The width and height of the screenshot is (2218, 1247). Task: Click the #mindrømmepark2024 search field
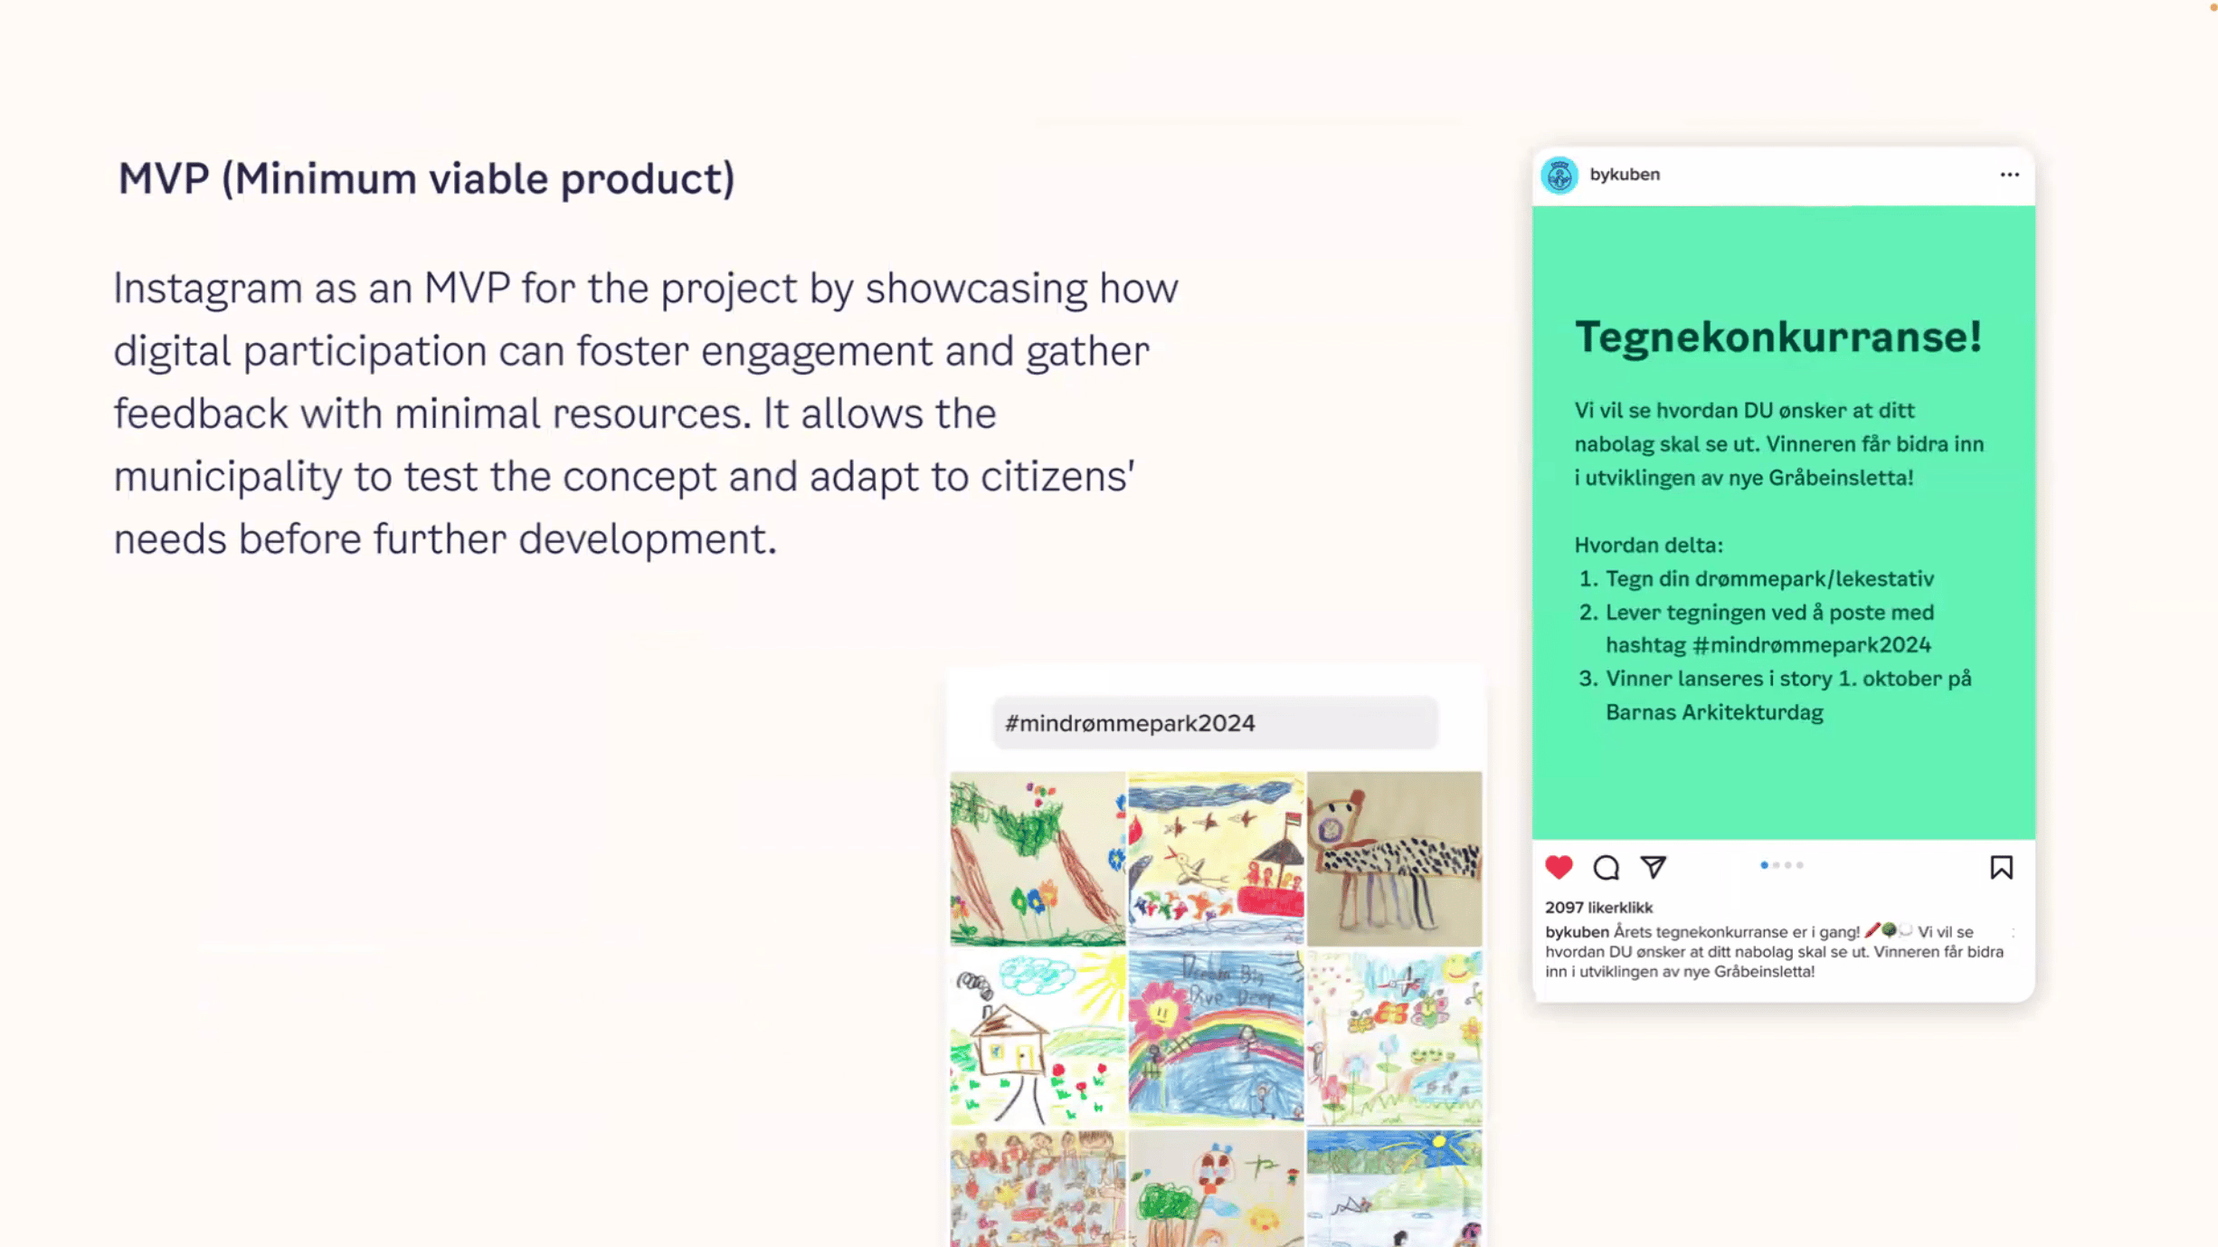pos(1214,723)
